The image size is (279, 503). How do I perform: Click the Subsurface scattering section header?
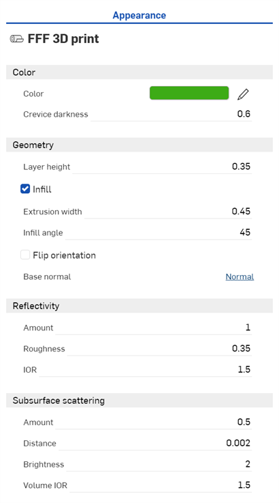pyautogui.click(x=139, y=401)
